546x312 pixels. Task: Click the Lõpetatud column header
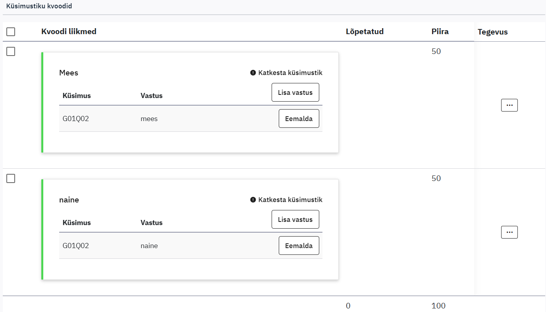[x=365, y=32]
